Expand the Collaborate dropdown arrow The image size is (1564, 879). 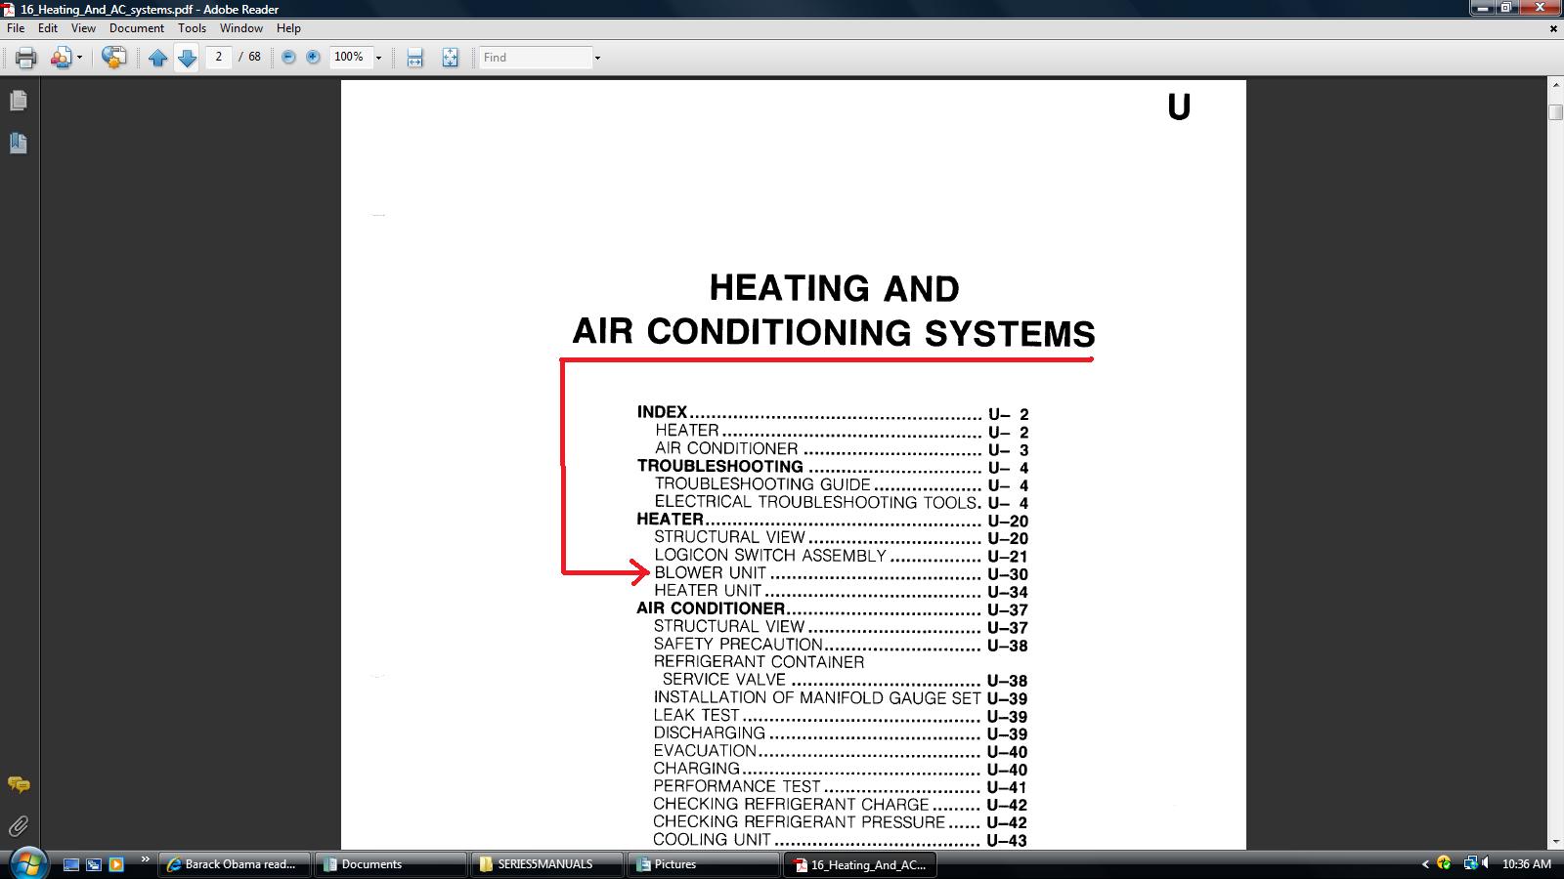click(x=79, y=58)
